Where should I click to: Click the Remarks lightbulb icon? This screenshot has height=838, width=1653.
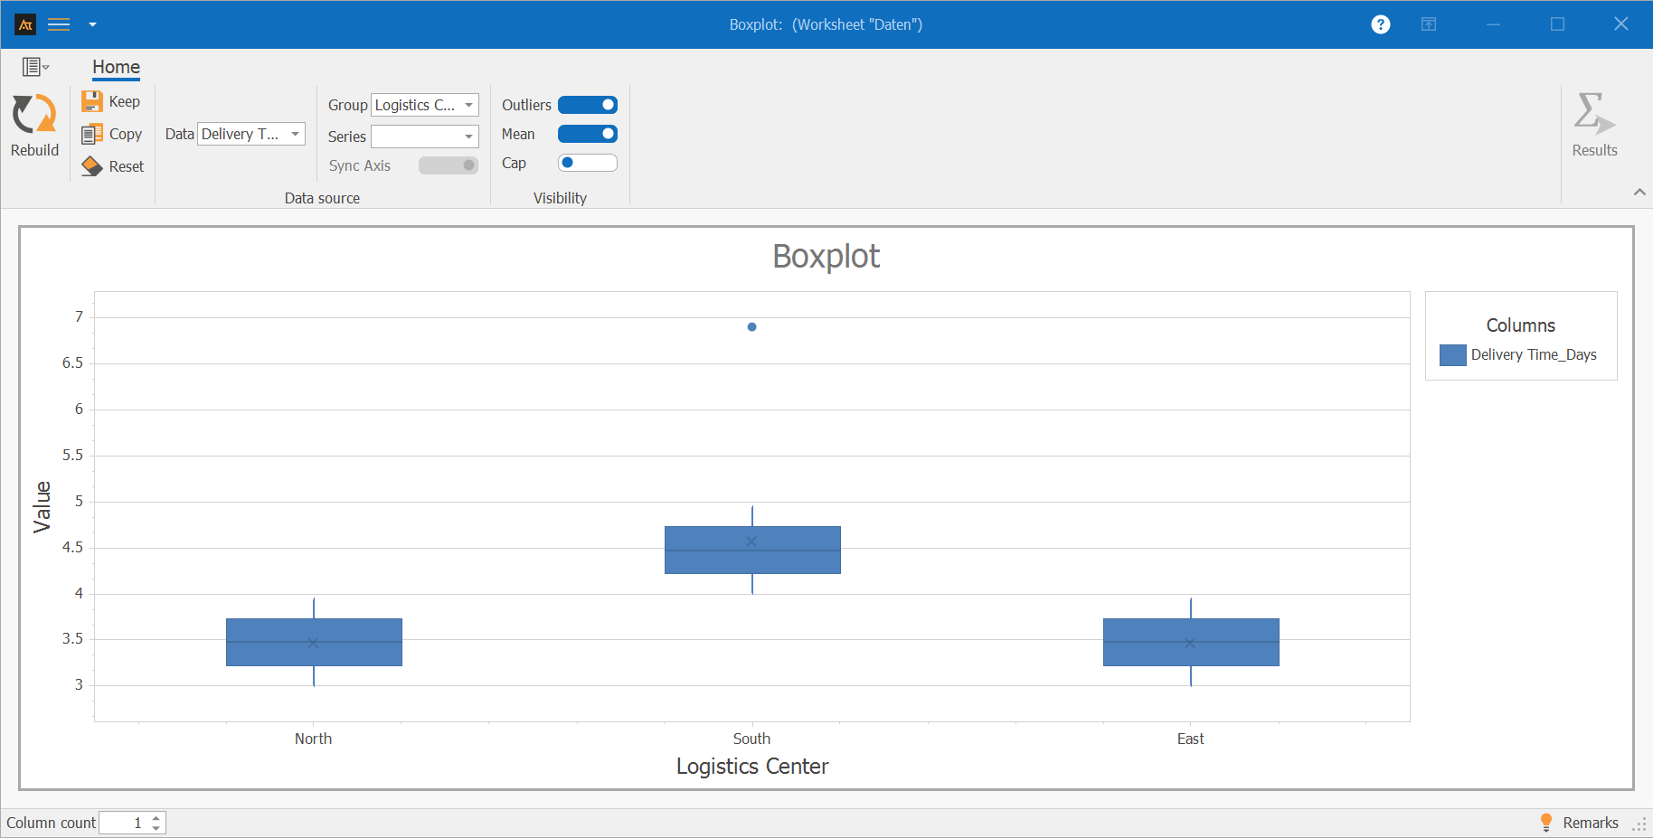pyautogui.click(x=1545, y=822)
